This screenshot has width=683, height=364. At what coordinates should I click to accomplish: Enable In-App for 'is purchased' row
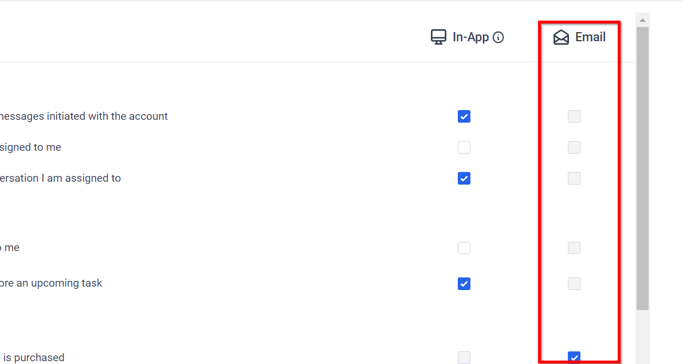point(464,358)
